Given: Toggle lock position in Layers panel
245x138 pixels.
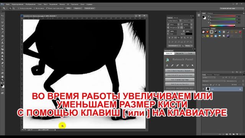Looking at the screenshot, I should (216, 85).
